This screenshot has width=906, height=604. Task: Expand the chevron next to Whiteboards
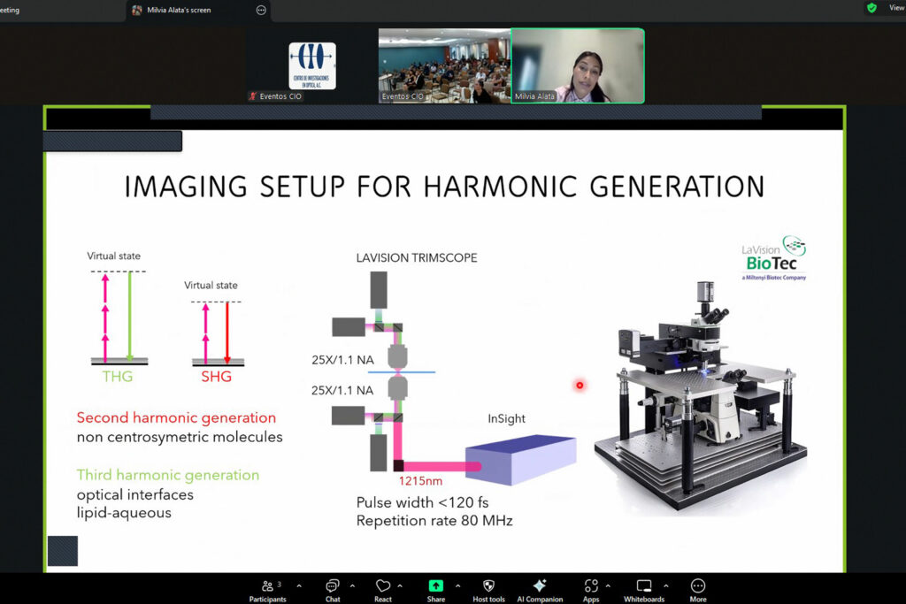[666, 585]
